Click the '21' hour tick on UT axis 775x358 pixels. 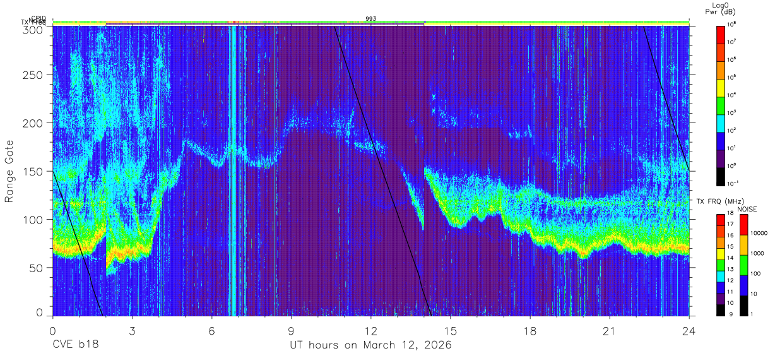coord(610,330)
